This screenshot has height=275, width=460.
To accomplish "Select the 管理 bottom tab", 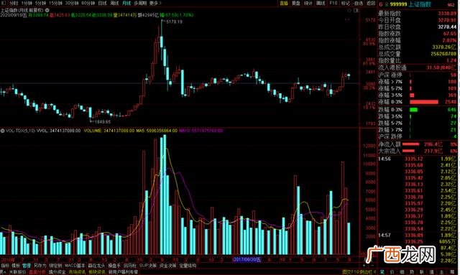I will [27, 266].
